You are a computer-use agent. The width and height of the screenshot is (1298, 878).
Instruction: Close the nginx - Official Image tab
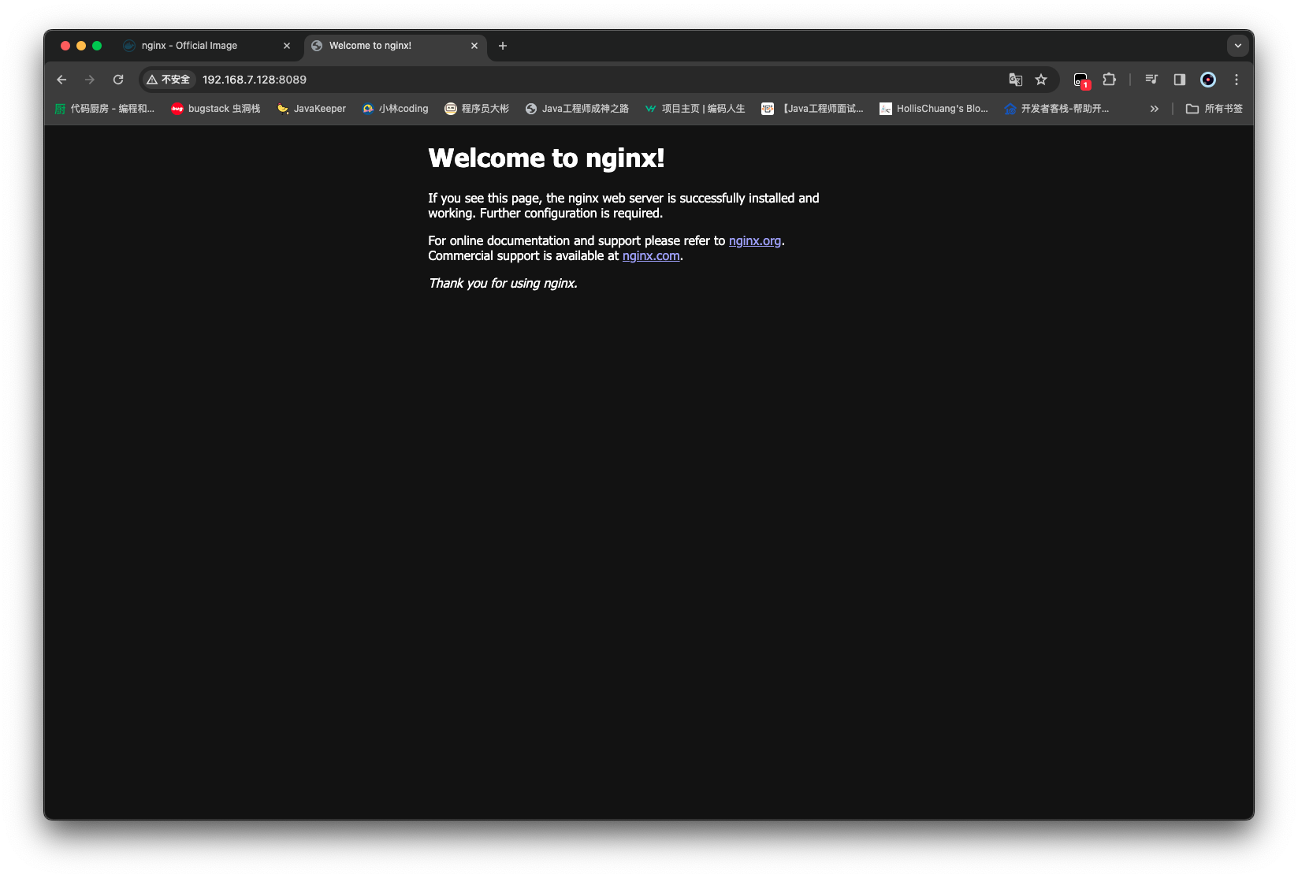(287, 46)
